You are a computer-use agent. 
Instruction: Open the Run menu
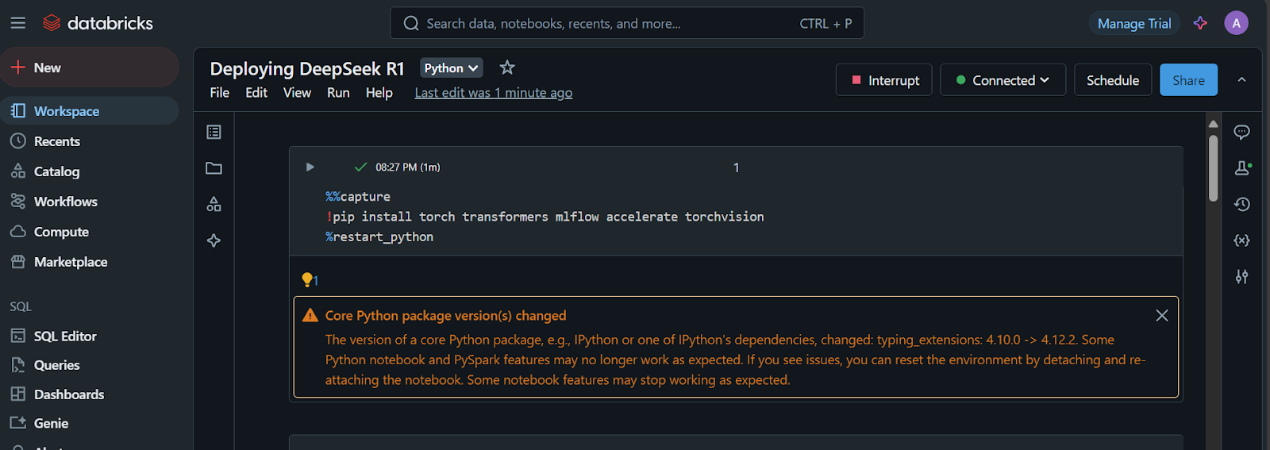click(x=338, y=93)
